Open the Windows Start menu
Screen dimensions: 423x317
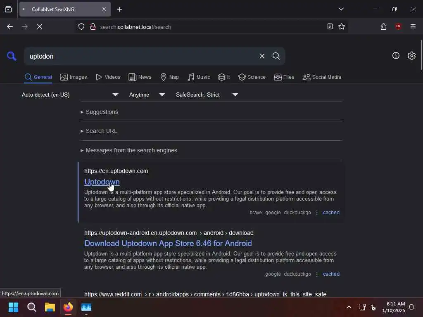[13, 307]
